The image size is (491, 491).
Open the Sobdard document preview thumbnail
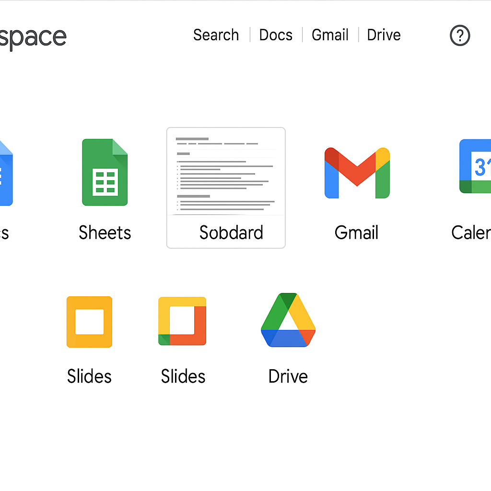[226, 172]
